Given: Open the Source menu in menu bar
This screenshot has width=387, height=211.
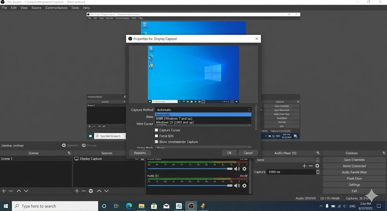Looking at the screenshot, I should 36,8.
